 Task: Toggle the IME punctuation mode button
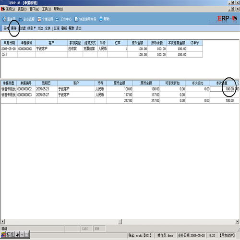[x=22, y=235]
